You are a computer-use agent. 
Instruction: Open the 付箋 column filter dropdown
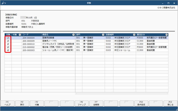20,35
